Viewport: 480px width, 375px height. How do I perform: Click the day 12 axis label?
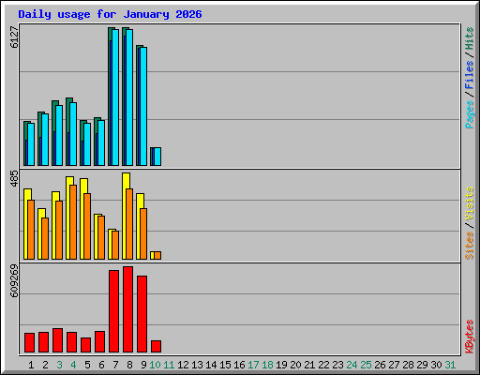183,365
